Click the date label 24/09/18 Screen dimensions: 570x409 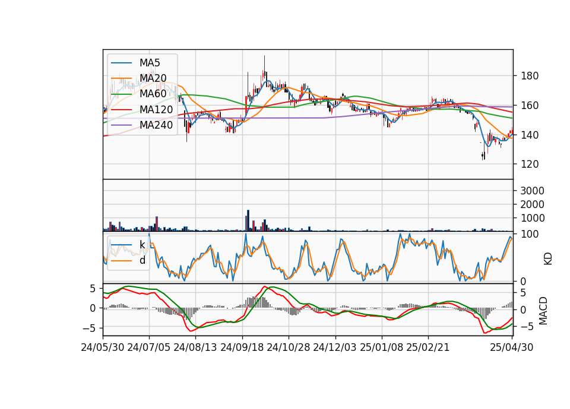[242, 347]
